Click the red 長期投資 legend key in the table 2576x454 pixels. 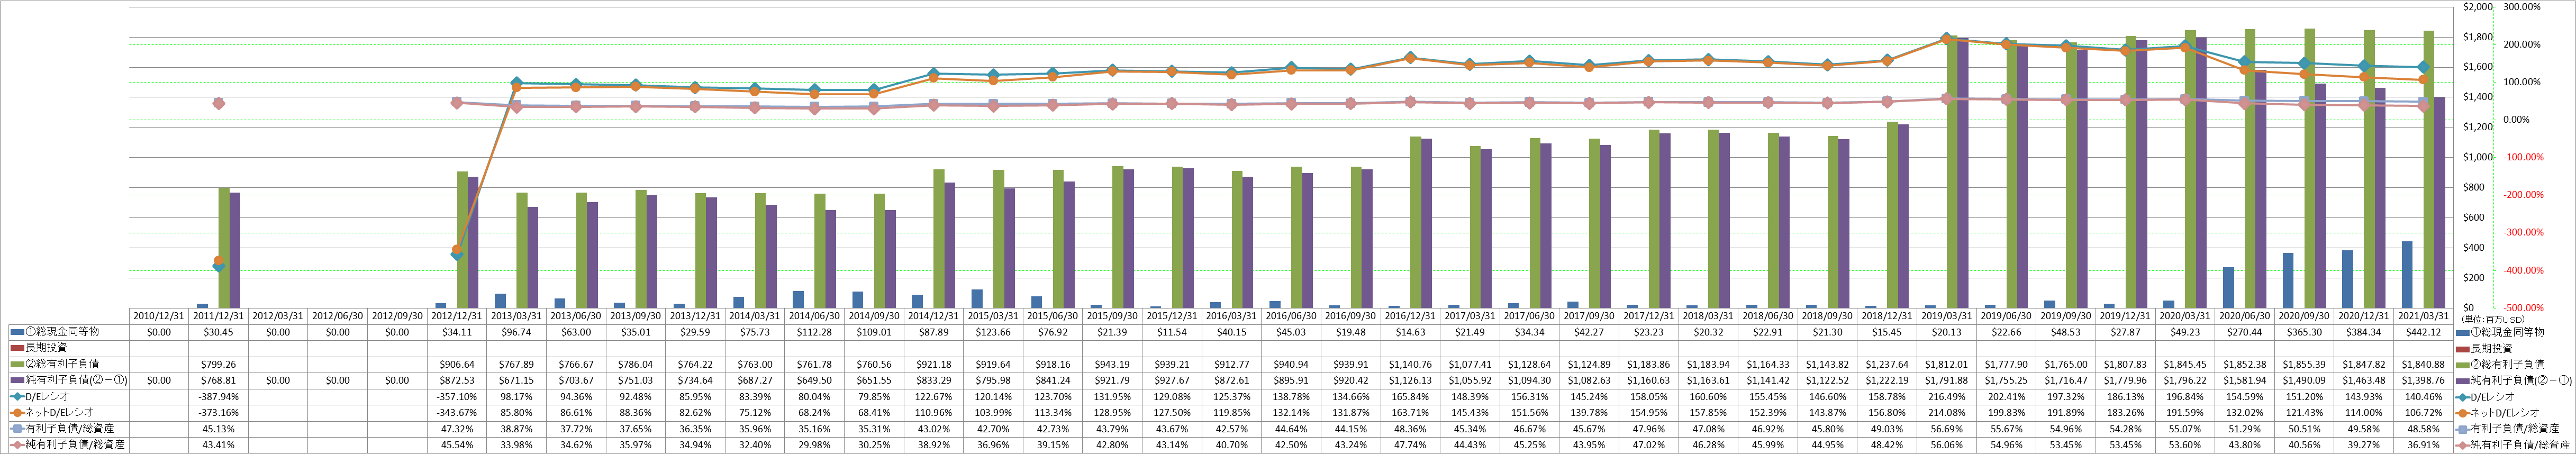pyautogui.click(x=16, y=348)
